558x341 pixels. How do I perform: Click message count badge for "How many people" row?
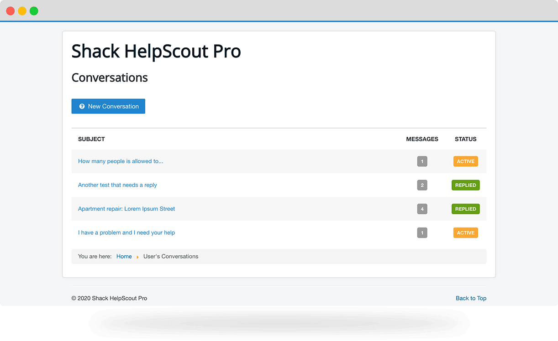[x=422, y=161]
